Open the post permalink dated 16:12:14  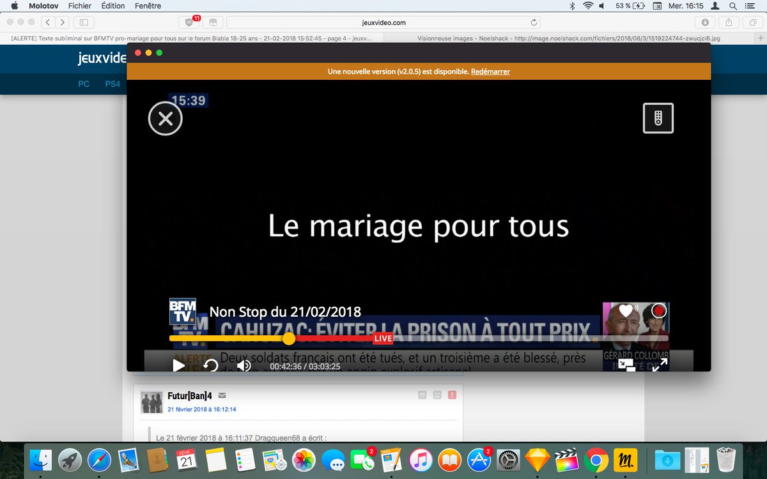[x=202, y=409]
